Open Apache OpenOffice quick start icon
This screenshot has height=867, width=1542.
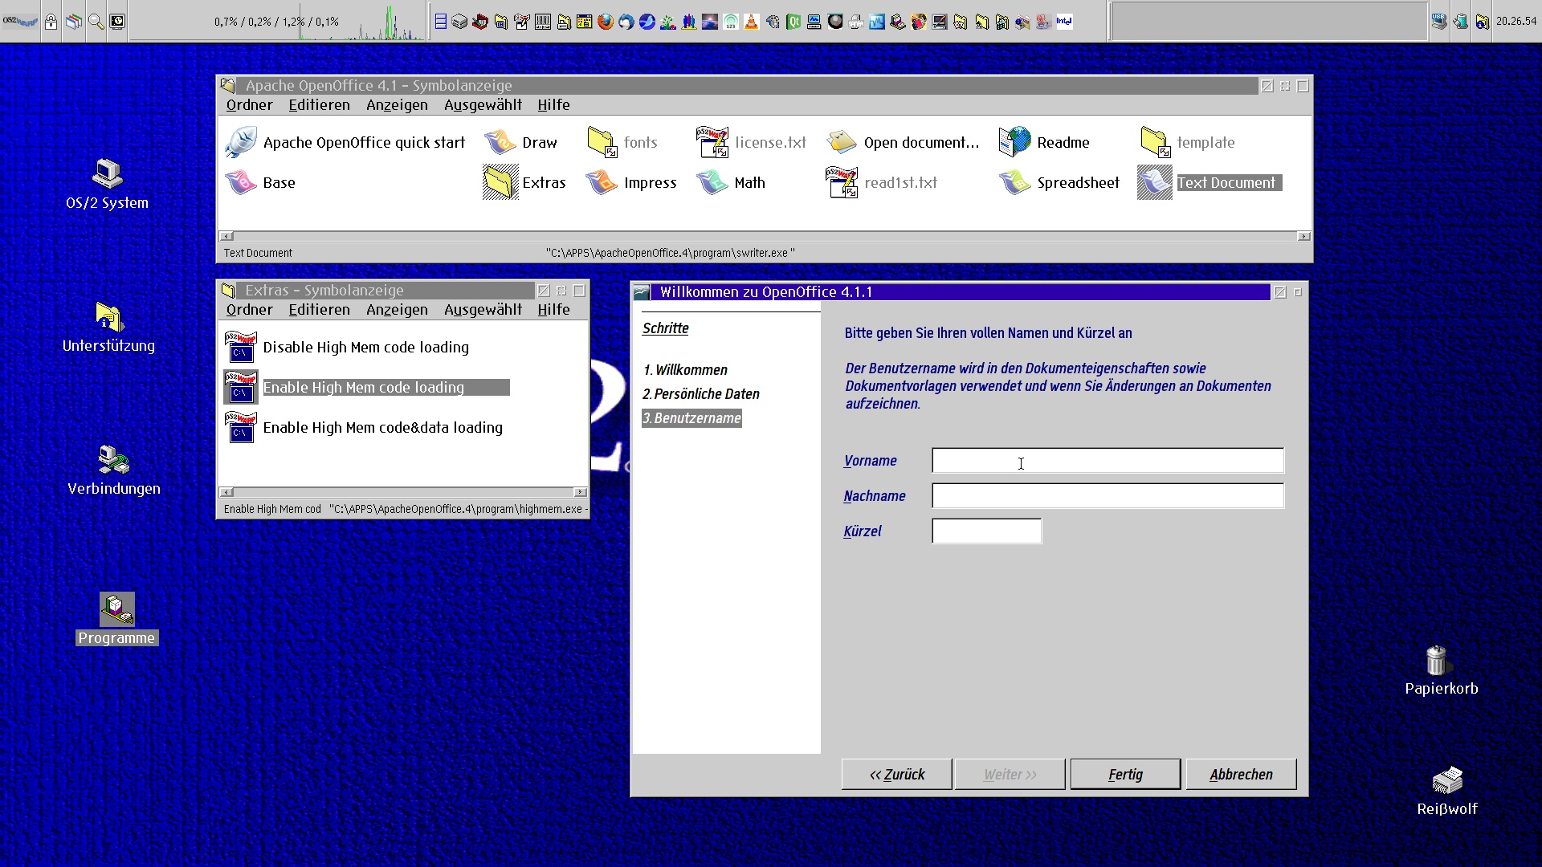241,142
